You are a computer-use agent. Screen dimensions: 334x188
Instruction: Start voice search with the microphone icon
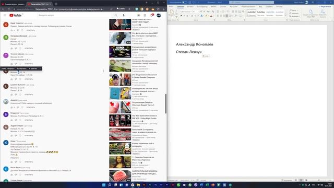click(x=124, y=15)
